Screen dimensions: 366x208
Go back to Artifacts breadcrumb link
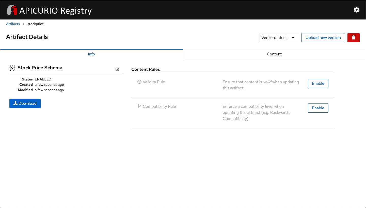[13, 24]
